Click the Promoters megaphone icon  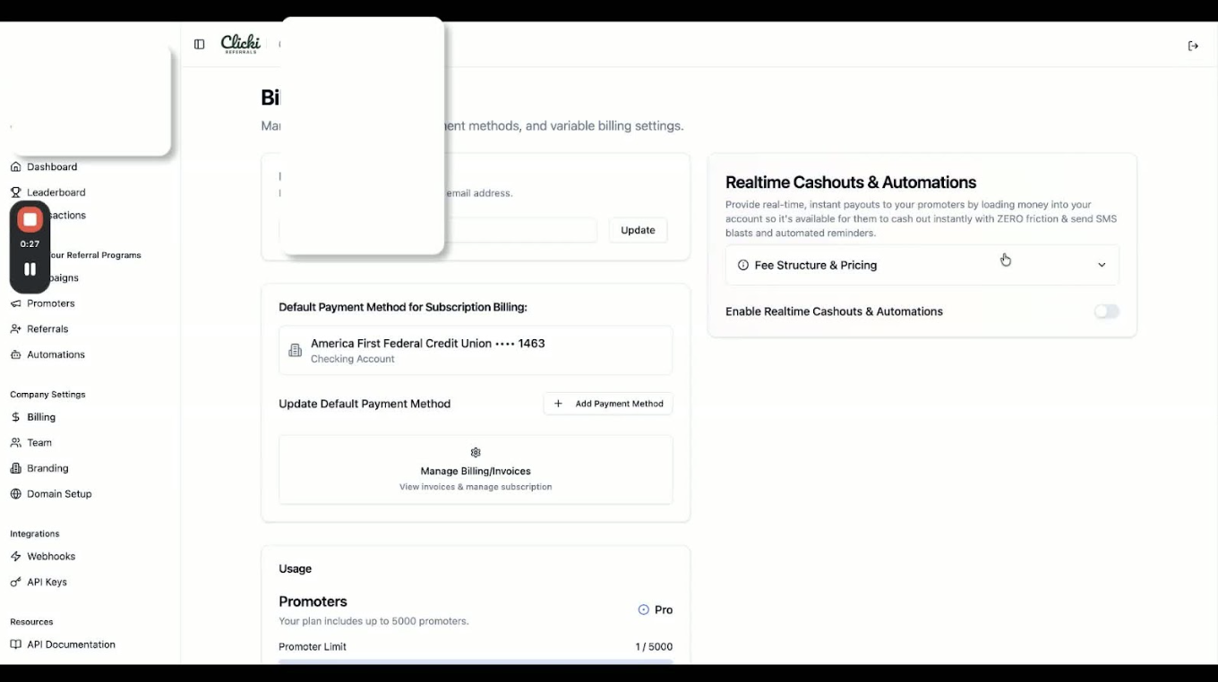click(x=15, y=304)
